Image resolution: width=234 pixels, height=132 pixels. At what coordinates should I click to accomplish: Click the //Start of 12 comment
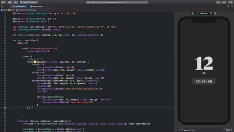point(35,59)
